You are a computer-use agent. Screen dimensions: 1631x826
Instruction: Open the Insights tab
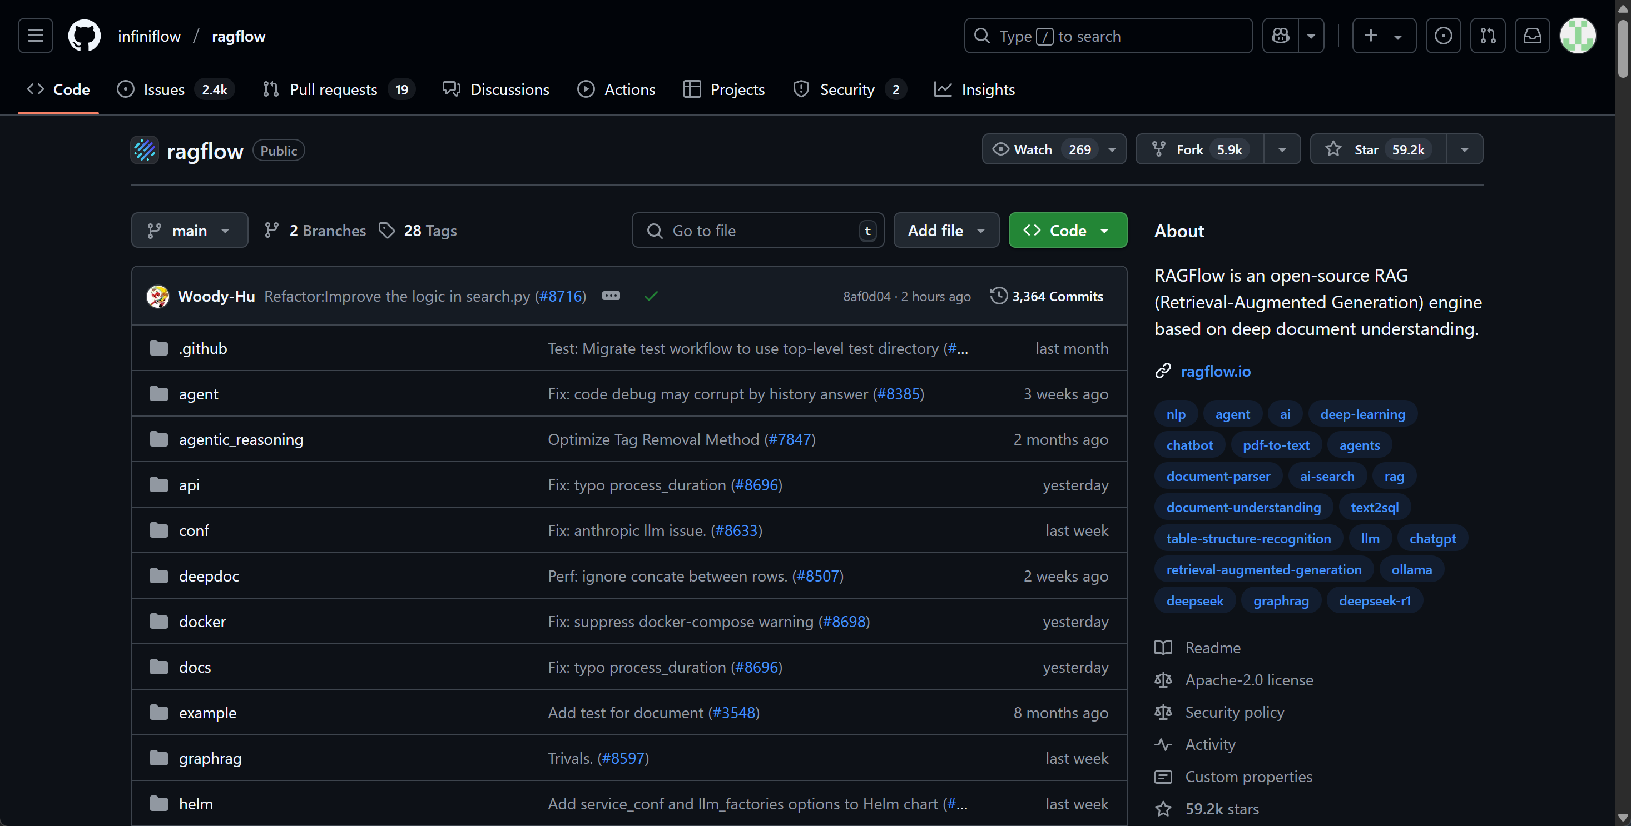[974, 90]
